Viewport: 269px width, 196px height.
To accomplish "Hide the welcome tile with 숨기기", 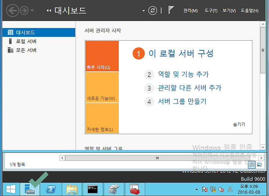I will (239, 124).
